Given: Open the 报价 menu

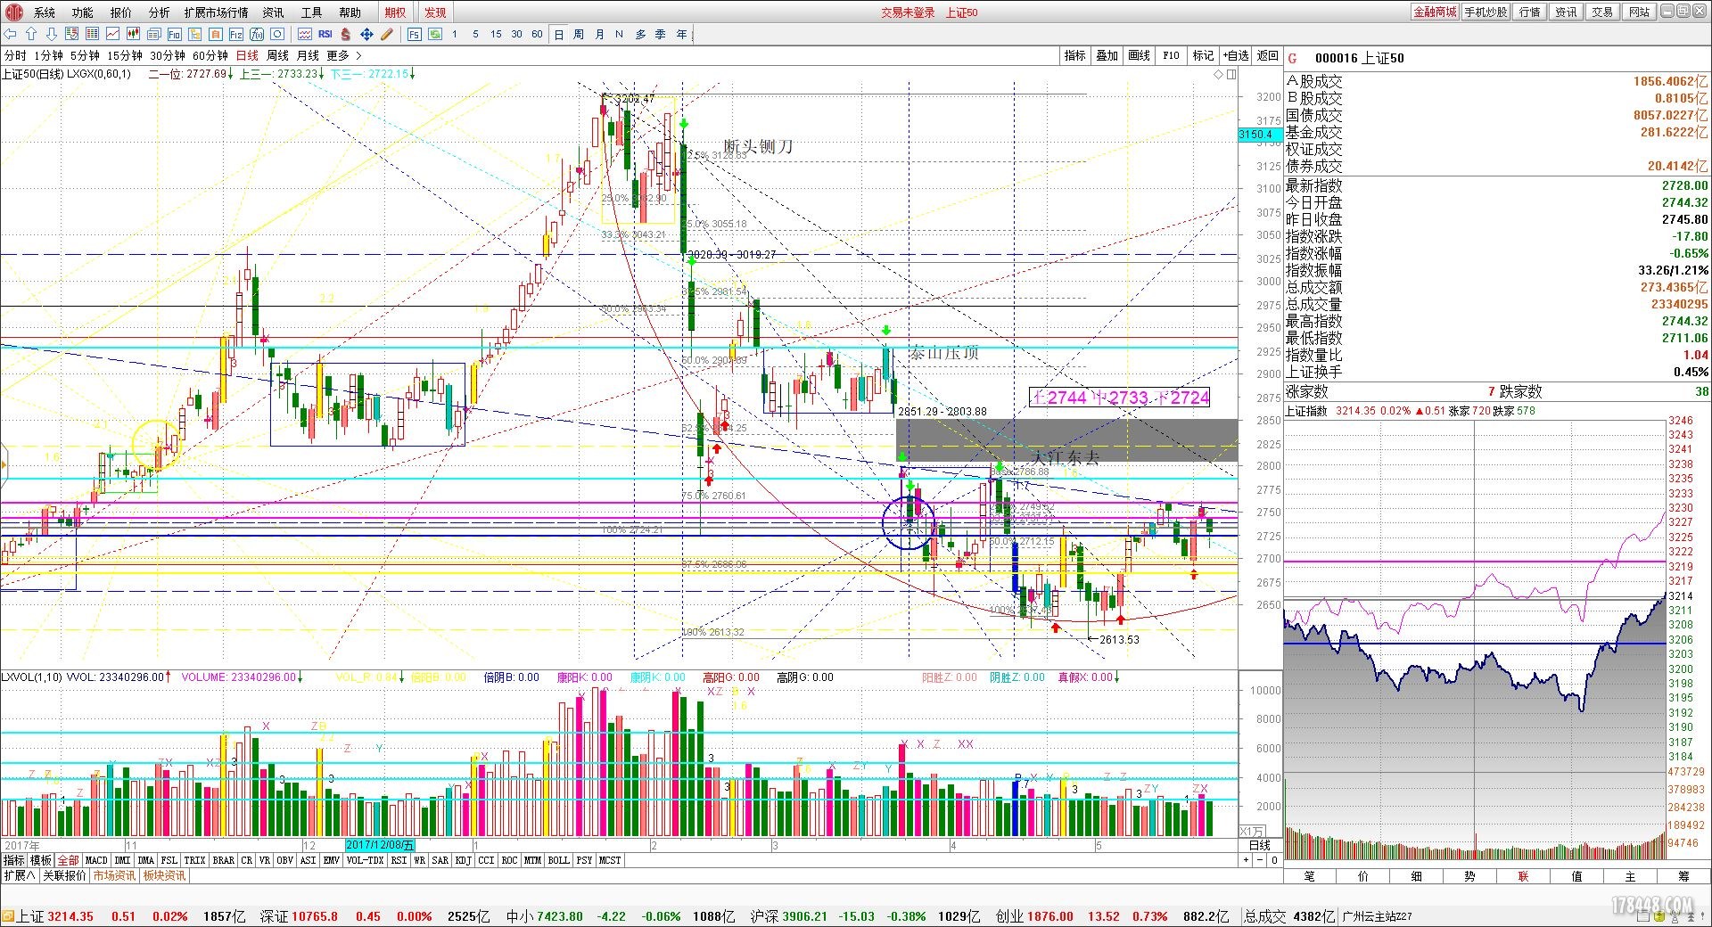Looking at the screenshot, I should pyautogui.click(x=121, y=12).
